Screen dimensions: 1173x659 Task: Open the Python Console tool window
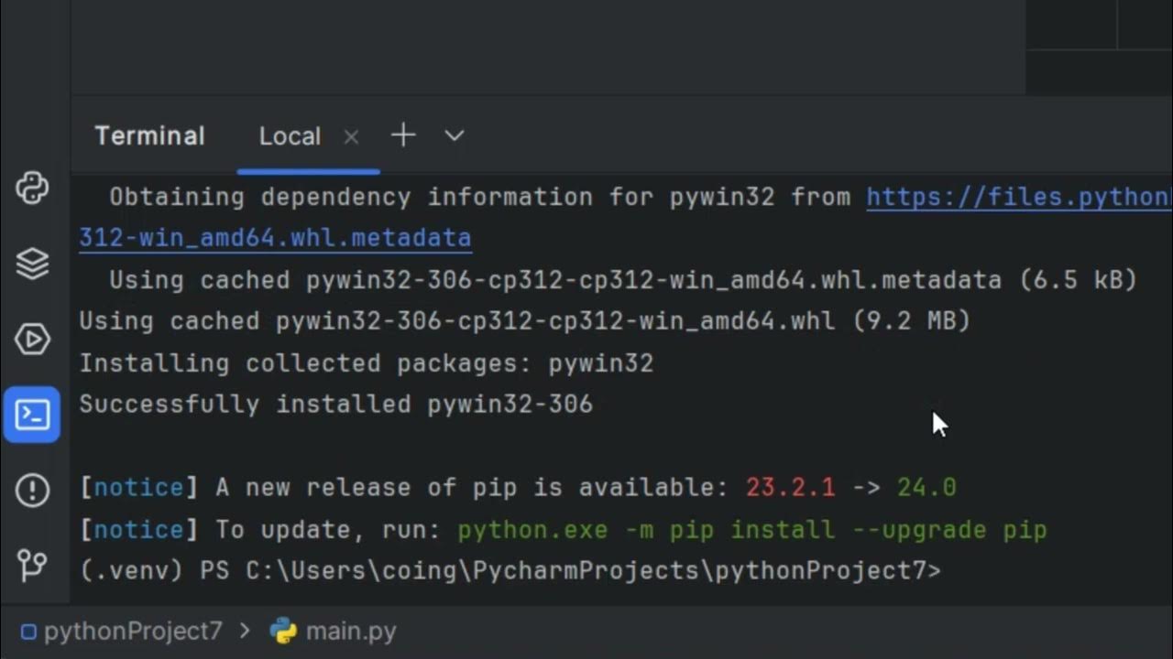pos(32,189)
